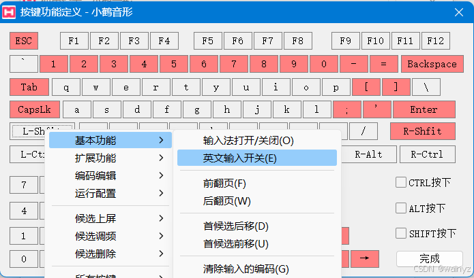This screenshot has width=474, height=278.
Task: Choose 输入法打开/关闭(O) menu entry
Action: pos(257,140)
